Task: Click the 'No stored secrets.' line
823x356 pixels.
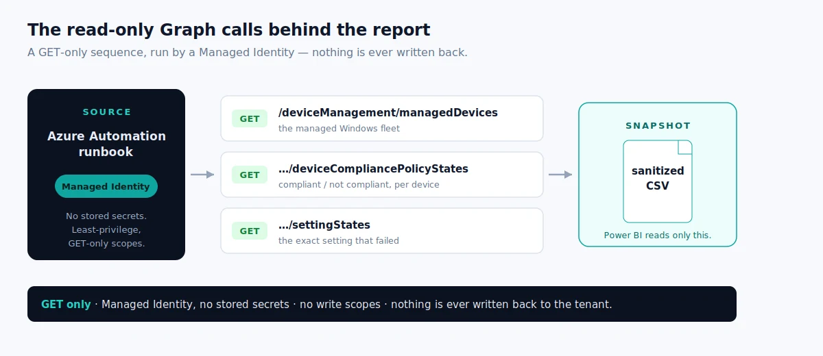Action: click(x=106, y=216)
